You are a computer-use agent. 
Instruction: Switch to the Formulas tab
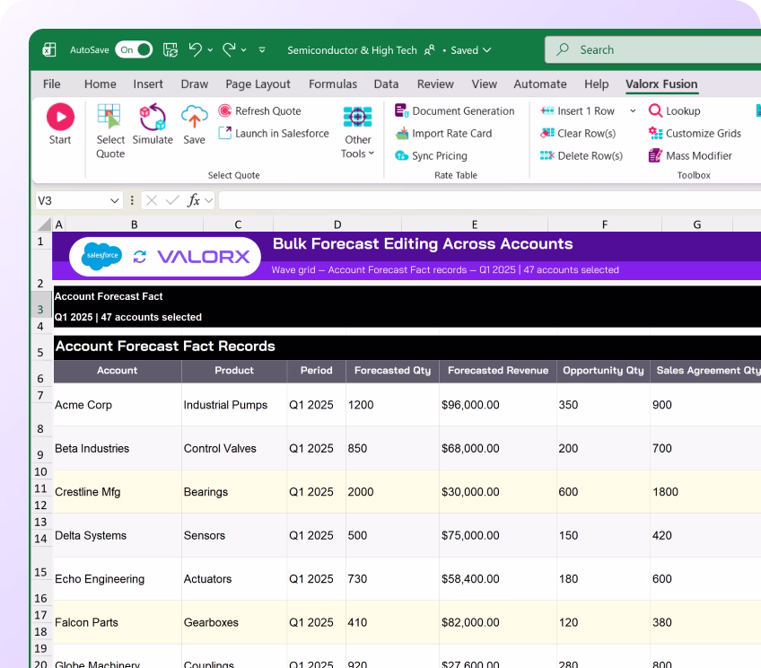coord(333,84)
